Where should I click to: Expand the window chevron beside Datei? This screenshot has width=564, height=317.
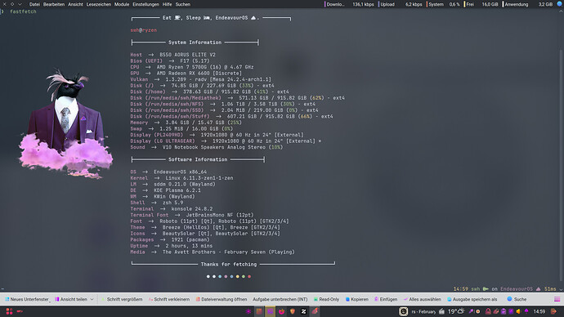coord(20,4)
